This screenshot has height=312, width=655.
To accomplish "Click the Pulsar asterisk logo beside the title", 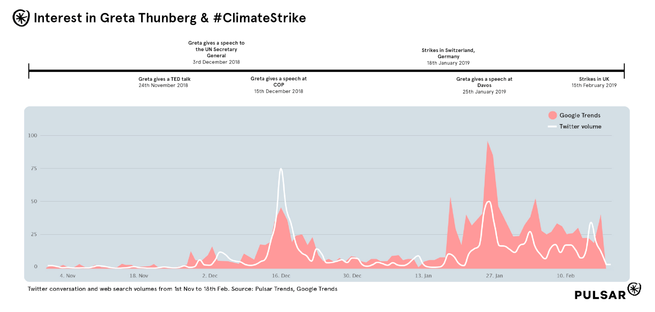I will [x=21, y=18].
